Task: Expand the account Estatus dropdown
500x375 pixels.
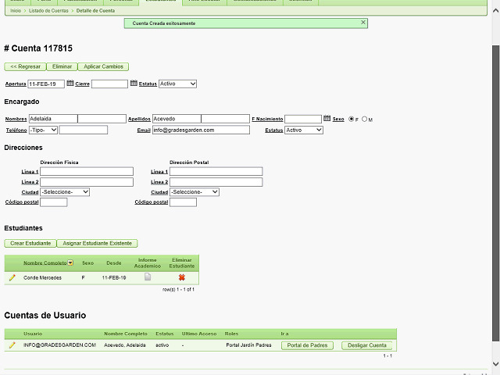Action: (x=177, y=84)
